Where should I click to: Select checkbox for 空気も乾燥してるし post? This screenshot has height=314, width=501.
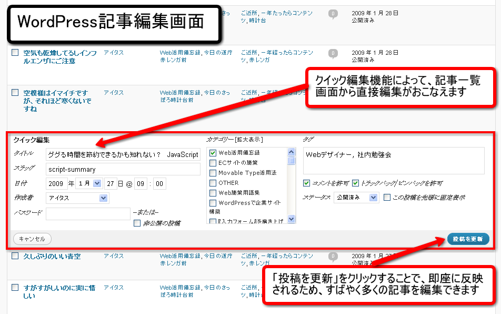tap(15, 53)
